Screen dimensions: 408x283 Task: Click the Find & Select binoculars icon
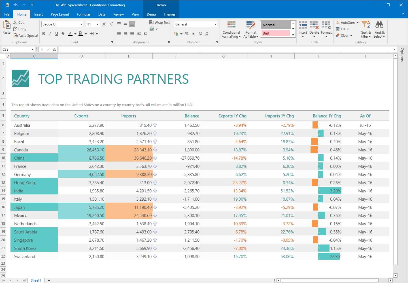coord(379,25)
